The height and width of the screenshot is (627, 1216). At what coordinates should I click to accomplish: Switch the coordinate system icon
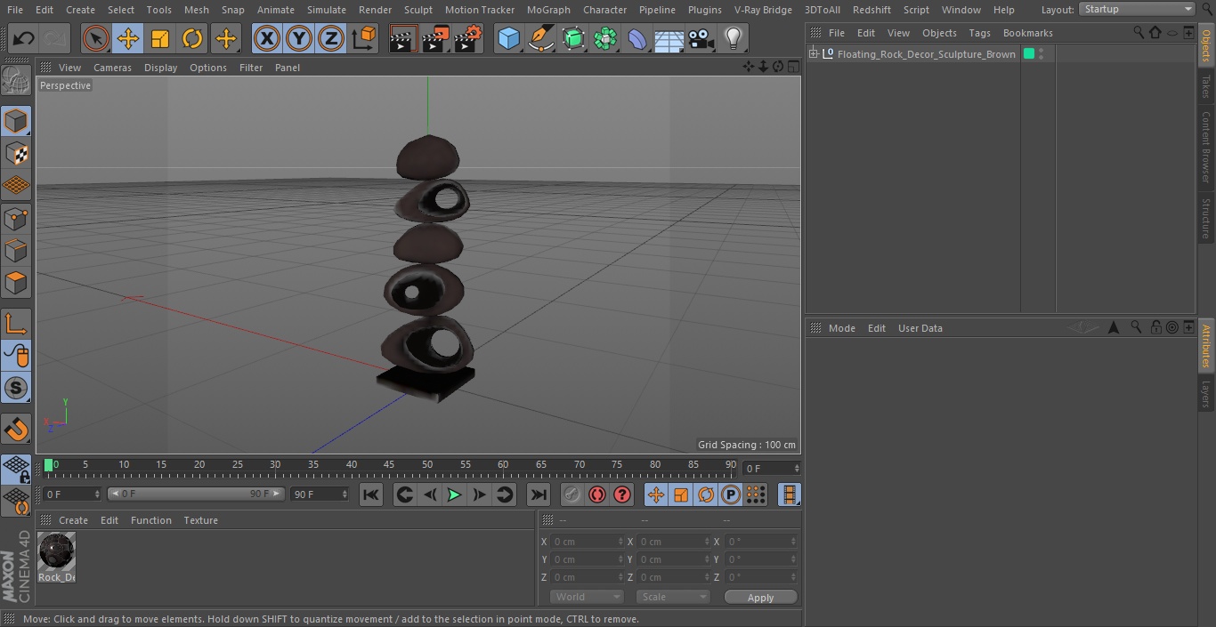coord(364,38)
